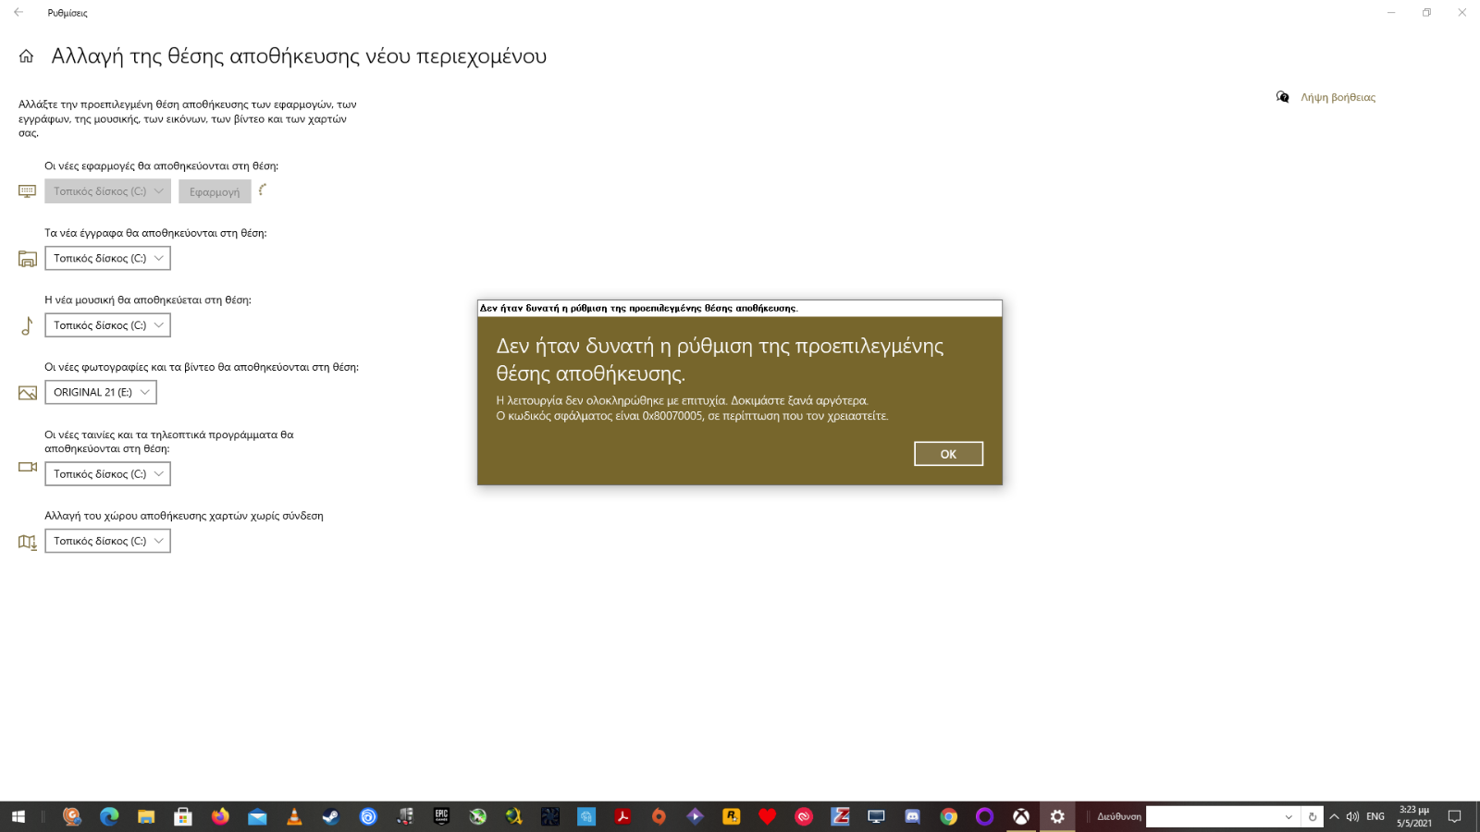Click the music note icon
The height and width of the screenshot is (832, 1480).
27,325
